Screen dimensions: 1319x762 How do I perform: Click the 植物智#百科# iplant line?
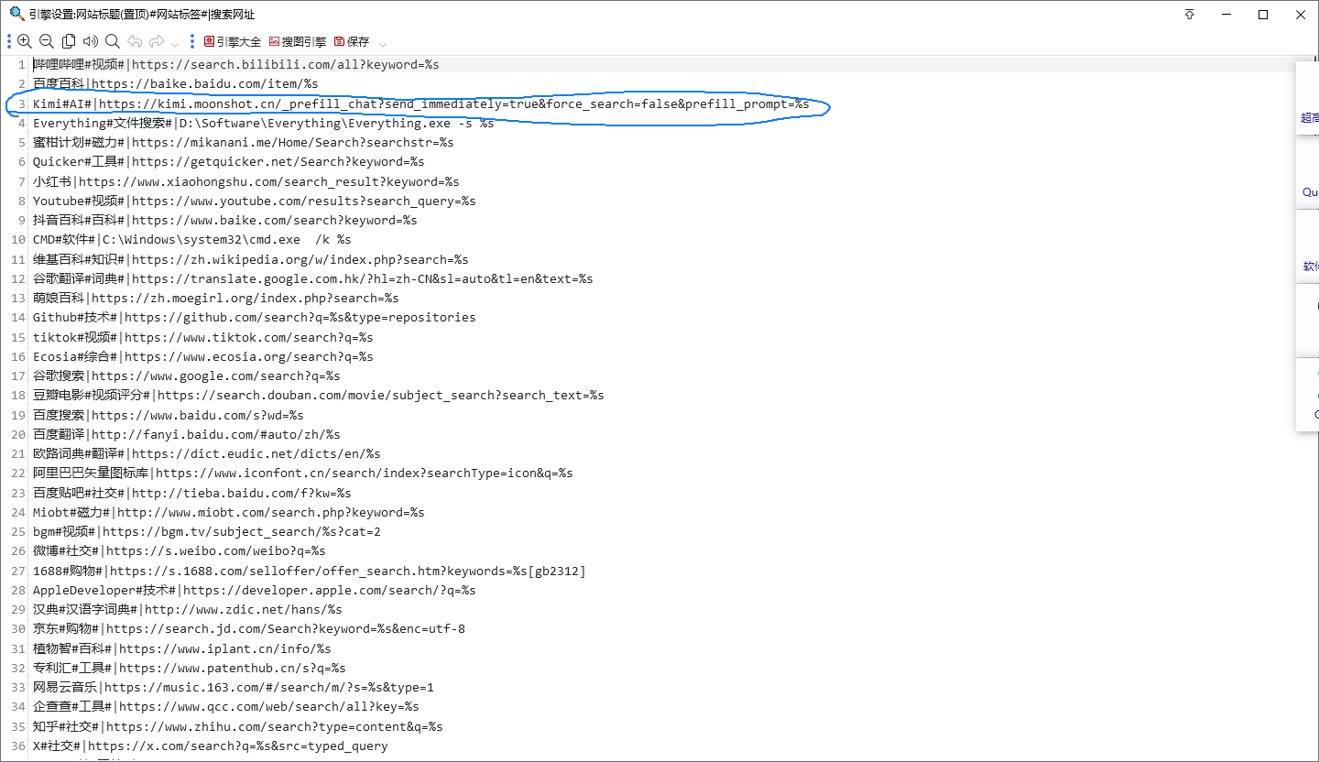click(x=182, y=648)
